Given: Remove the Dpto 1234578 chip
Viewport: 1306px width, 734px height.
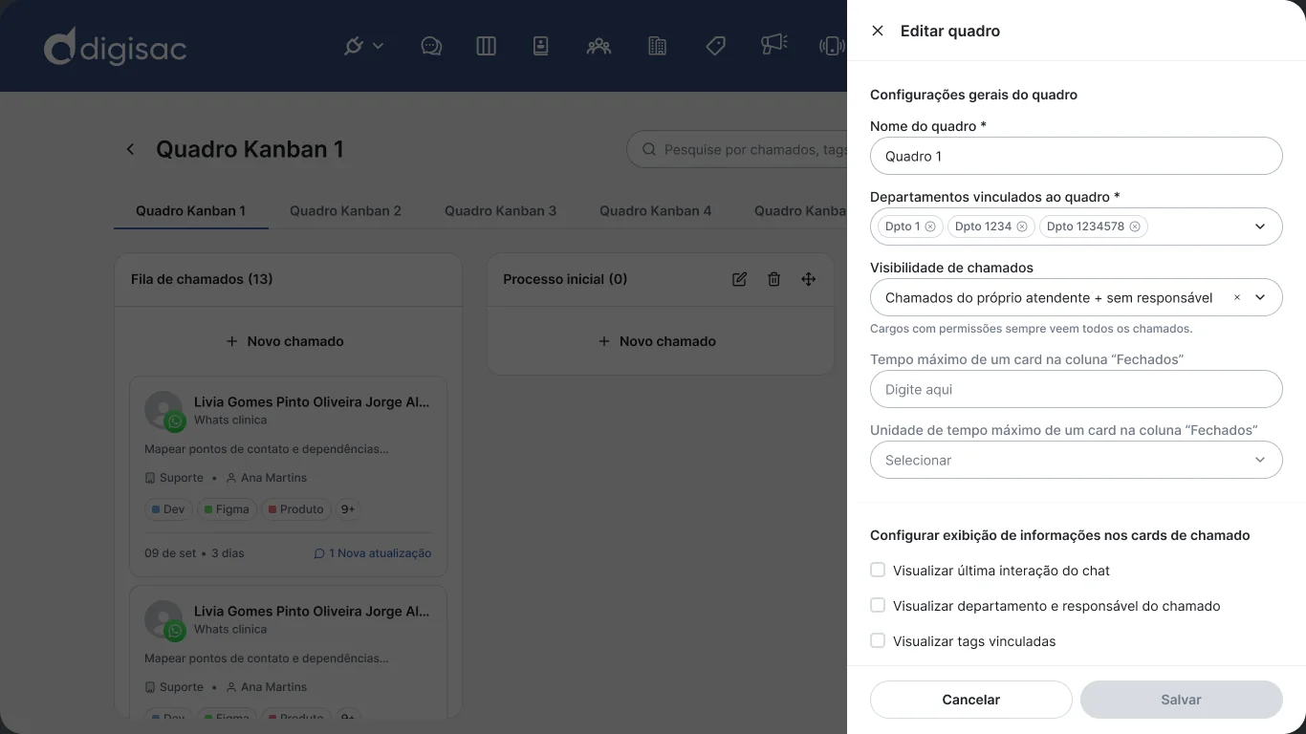Looking at the screenshot, I should pyautogui.click(x=1135, y=227).
